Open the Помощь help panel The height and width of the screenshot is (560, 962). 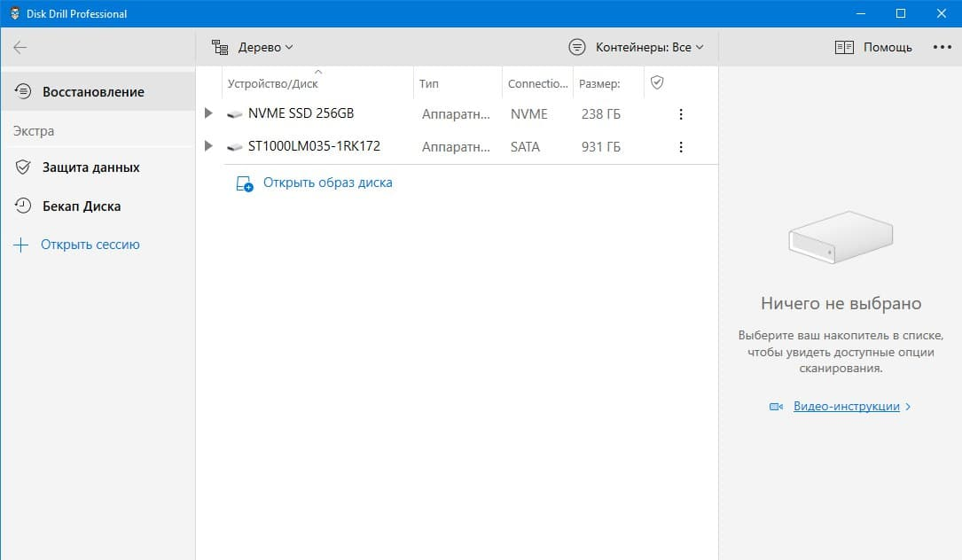pyautogui.click(x=873, y=47)
